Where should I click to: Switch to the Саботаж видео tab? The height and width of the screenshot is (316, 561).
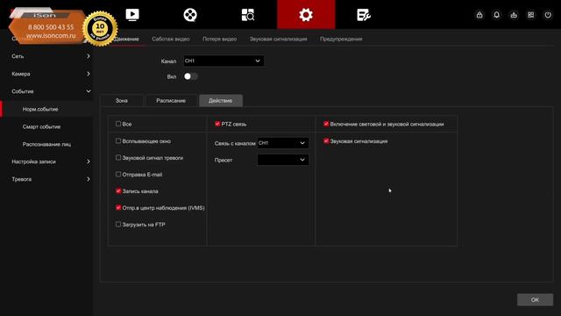[x=171, y=39]
